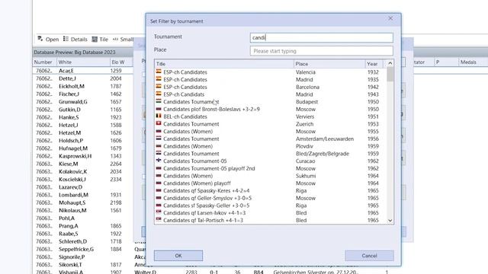This screenshot has height=274, width=488.
Task: Select game row of Acar,E
Action: [83, 71]
